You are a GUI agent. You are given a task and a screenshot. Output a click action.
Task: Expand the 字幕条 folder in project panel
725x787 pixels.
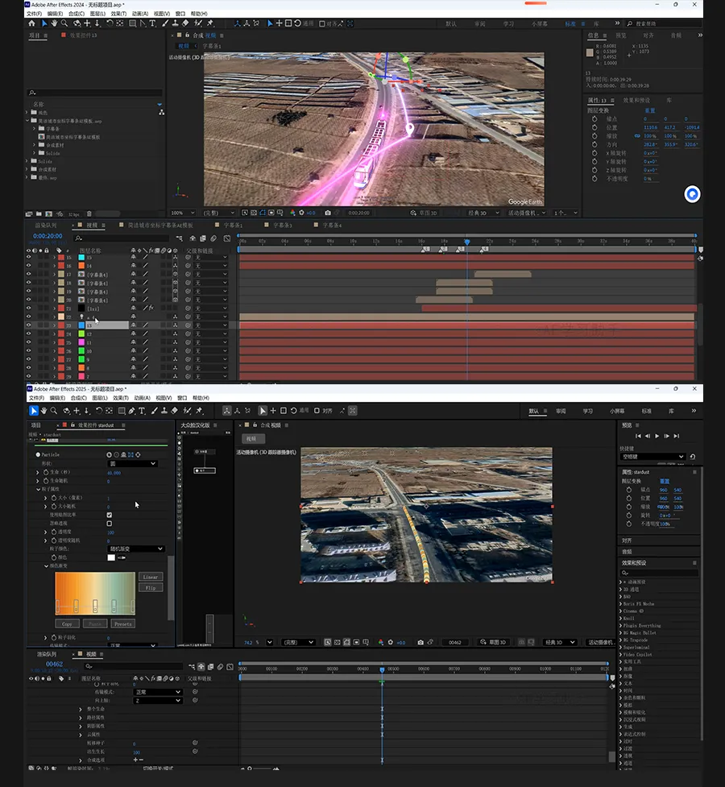point(35,129)
